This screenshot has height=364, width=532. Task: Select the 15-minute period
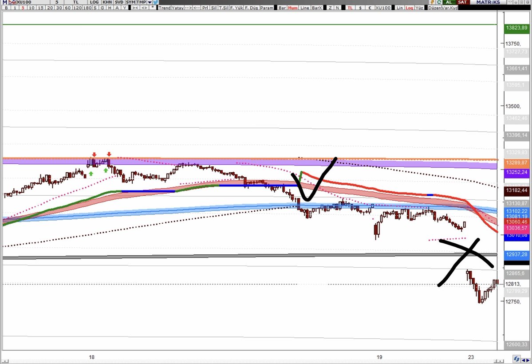click(x=41, y=8)
